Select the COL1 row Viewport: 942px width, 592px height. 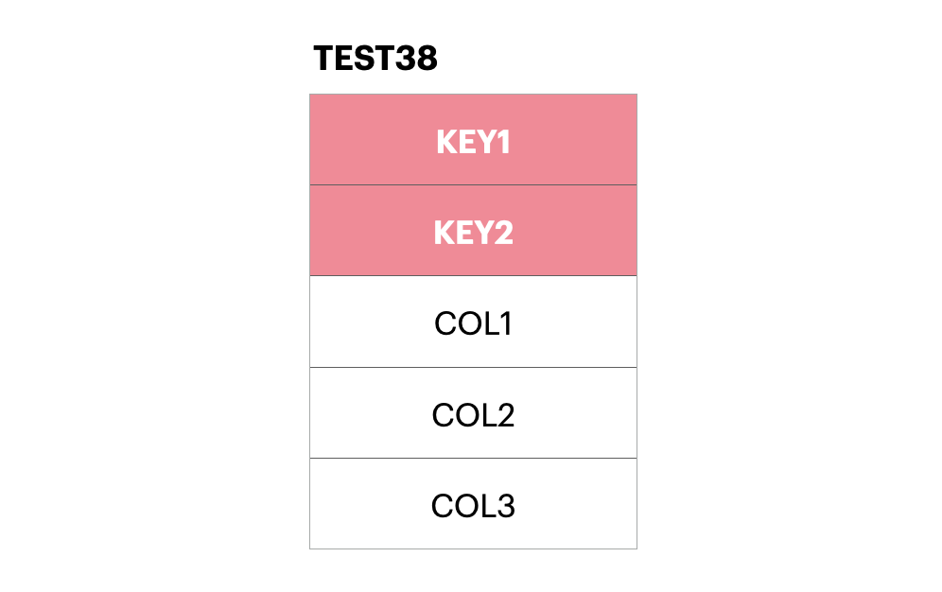click(x=473, y=322)
